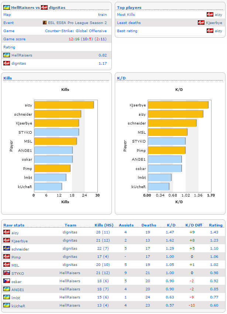This screenshot has width=227, height=314.
Task: Click the Denmark flag next to Pimp
Action: click(7, 256)
